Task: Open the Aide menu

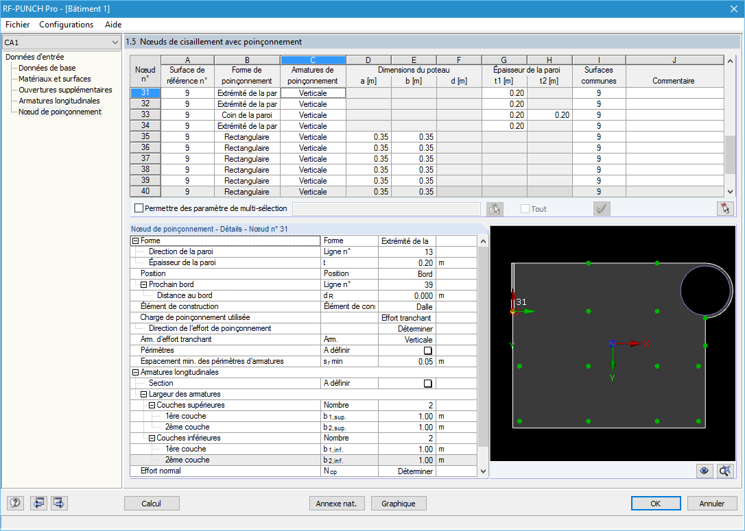Action: click(x=113, y=25)
